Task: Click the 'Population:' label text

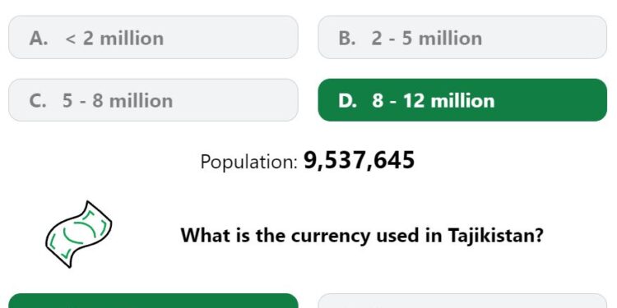Action: (249, 162)
